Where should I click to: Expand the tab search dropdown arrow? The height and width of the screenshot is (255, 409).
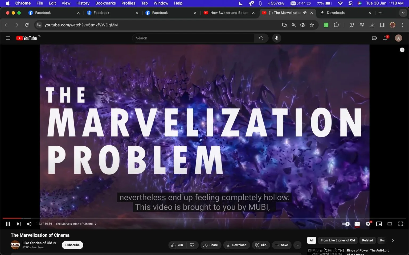(403, 13)
